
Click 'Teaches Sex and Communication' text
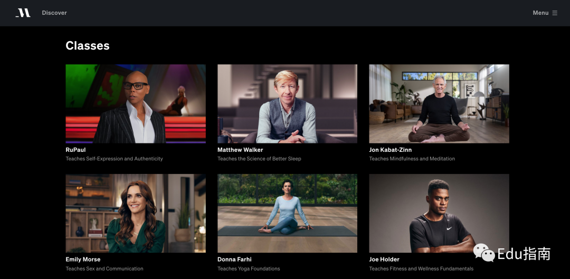click(x=104, y=269)
